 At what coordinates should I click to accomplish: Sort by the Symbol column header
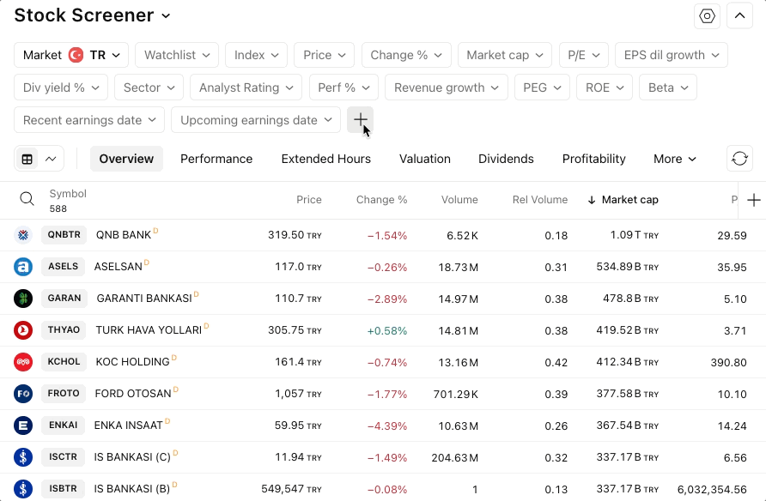pos(68,194)
